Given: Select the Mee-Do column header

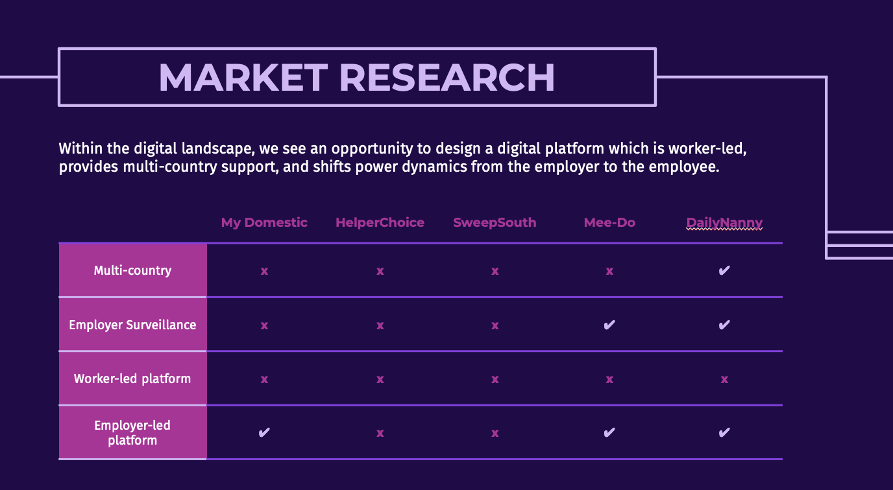Looking at the screenshot, I should pos(609,222).
